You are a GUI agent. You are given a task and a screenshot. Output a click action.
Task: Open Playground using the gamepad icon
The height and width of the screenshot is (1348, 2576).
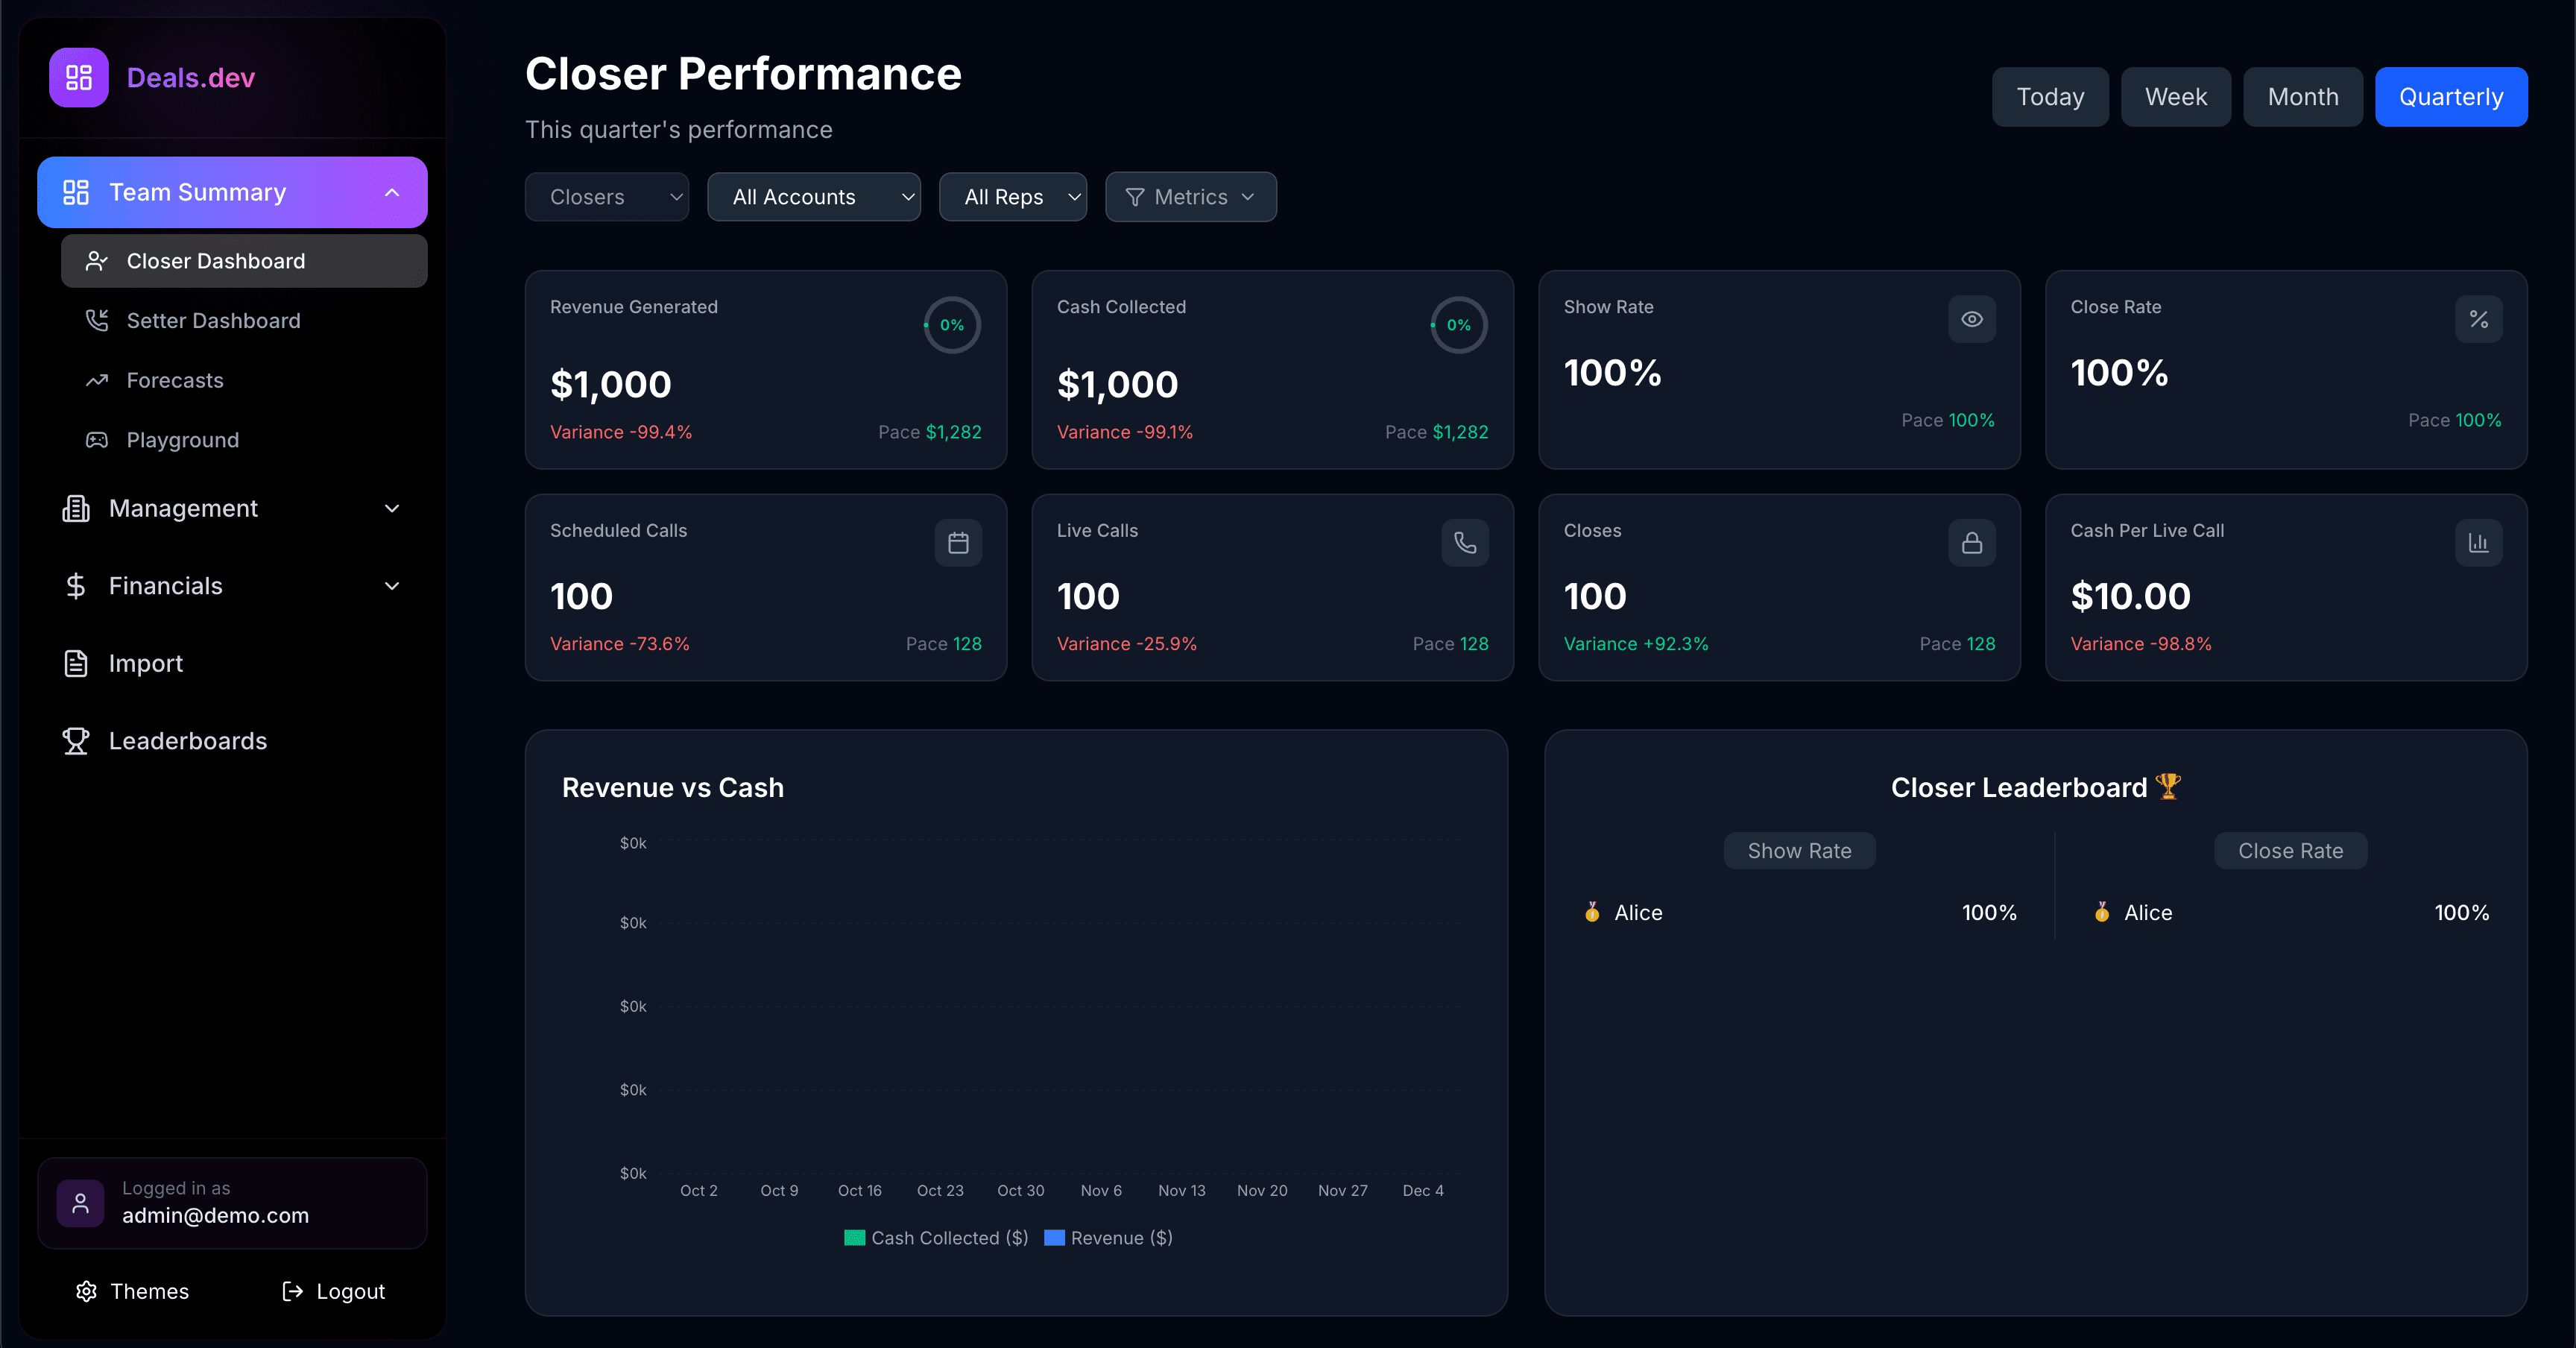[97, 440]
